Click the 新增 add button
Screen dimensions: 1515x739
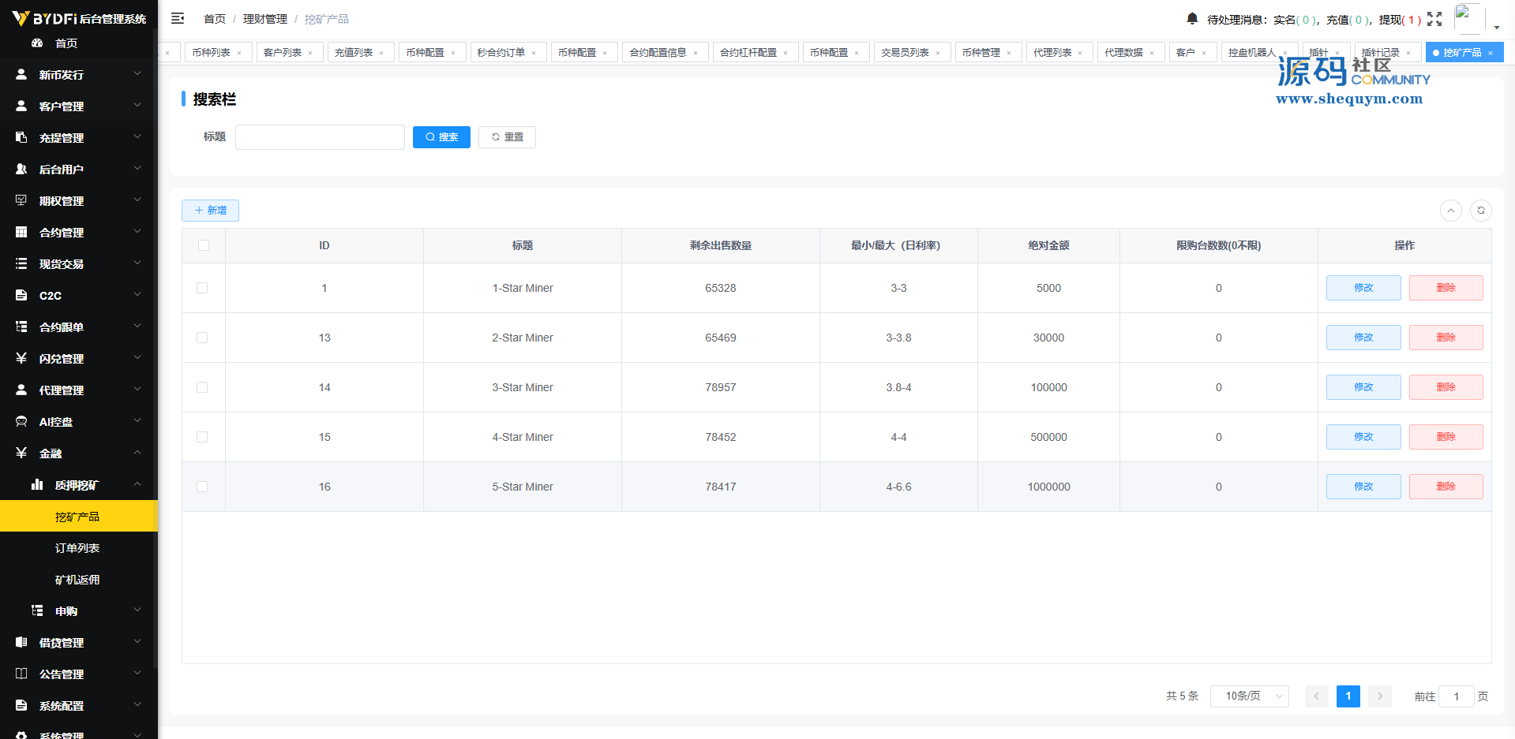210,211
